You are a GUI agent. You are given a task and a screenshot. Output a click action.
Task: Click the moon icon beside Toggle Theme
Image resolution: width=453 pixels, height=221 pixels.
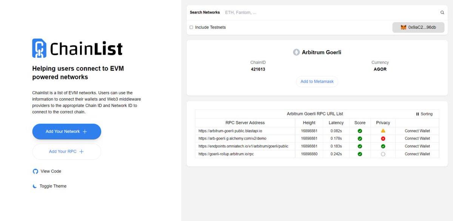click(x=35, y=186)
